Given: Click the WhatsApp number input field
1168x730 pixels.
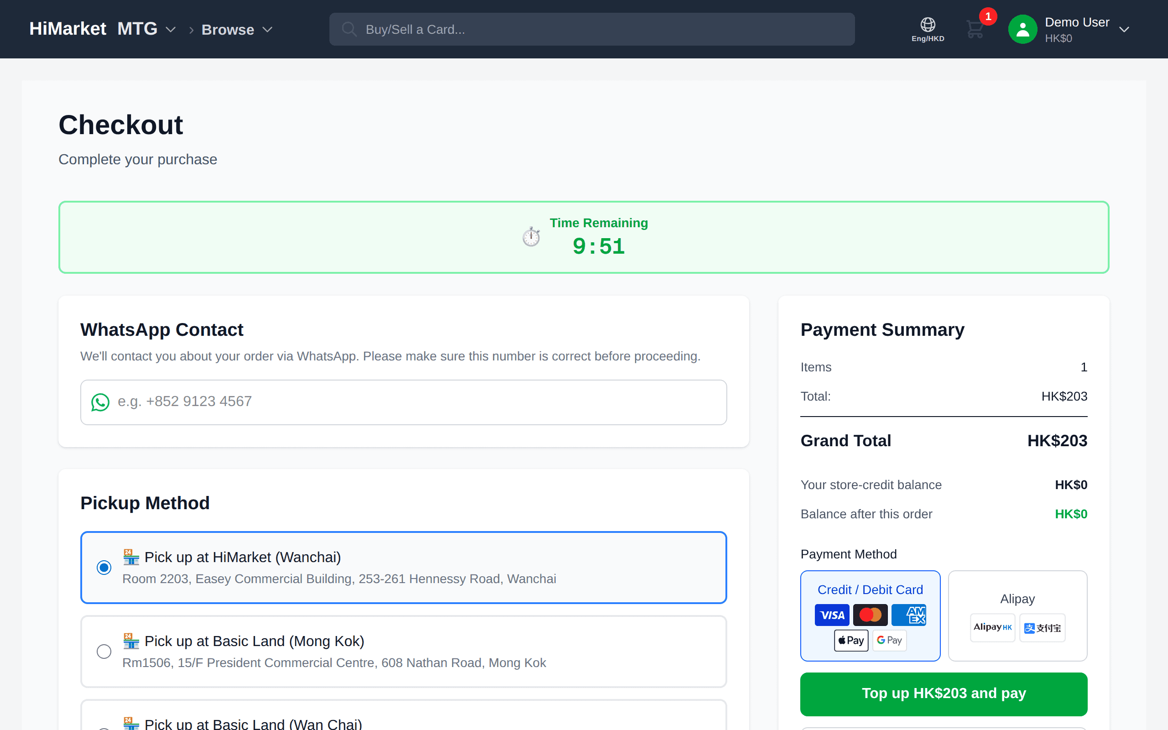Looking at the screenshot, I should [x=403, y=402].
